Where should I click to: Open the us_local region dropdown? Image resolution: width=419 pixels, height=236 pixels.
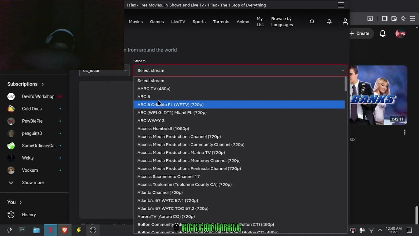104,70
